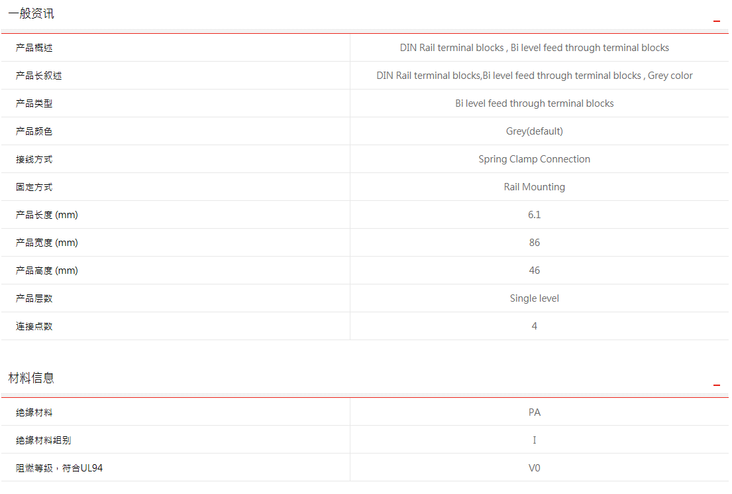The height and width of the screenshot is (494, 732).
Task: Select the 产品概述 row label
Action: point(34,48)
